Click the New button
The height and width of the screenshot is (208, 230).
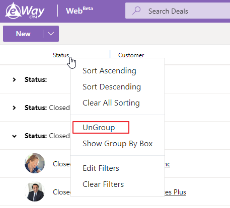23,34
